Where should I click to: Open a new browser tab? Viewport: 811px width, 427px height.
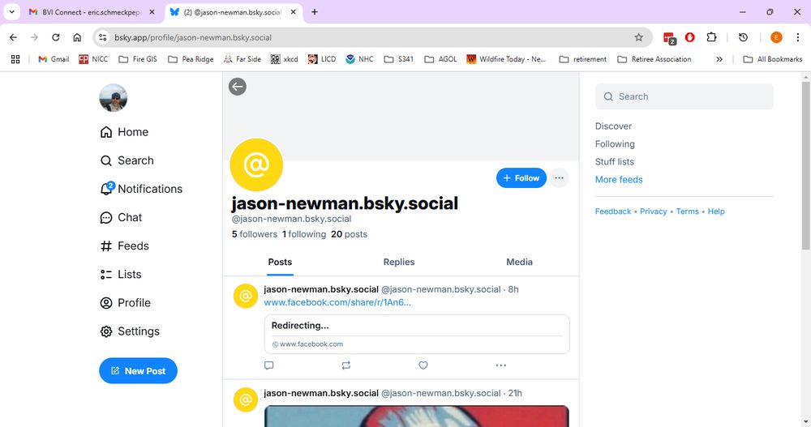point(315,12)
